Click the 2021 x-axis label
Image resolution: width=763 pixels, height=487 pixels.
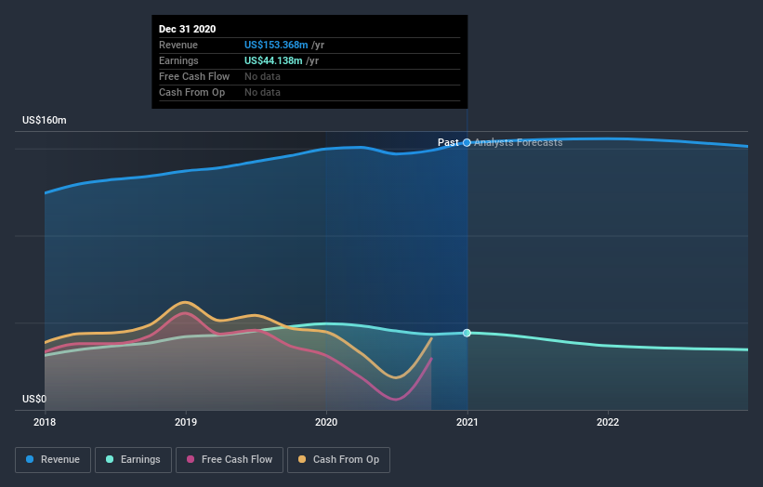[467, 422]
